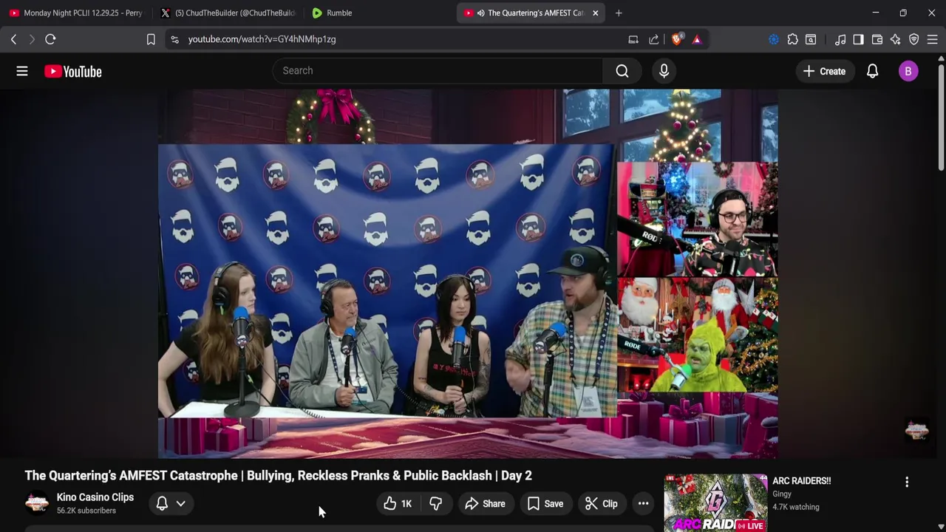
Task: Close The Quartering's AMFEST tab
Action: pyautogui.click(x=595, y=13)
